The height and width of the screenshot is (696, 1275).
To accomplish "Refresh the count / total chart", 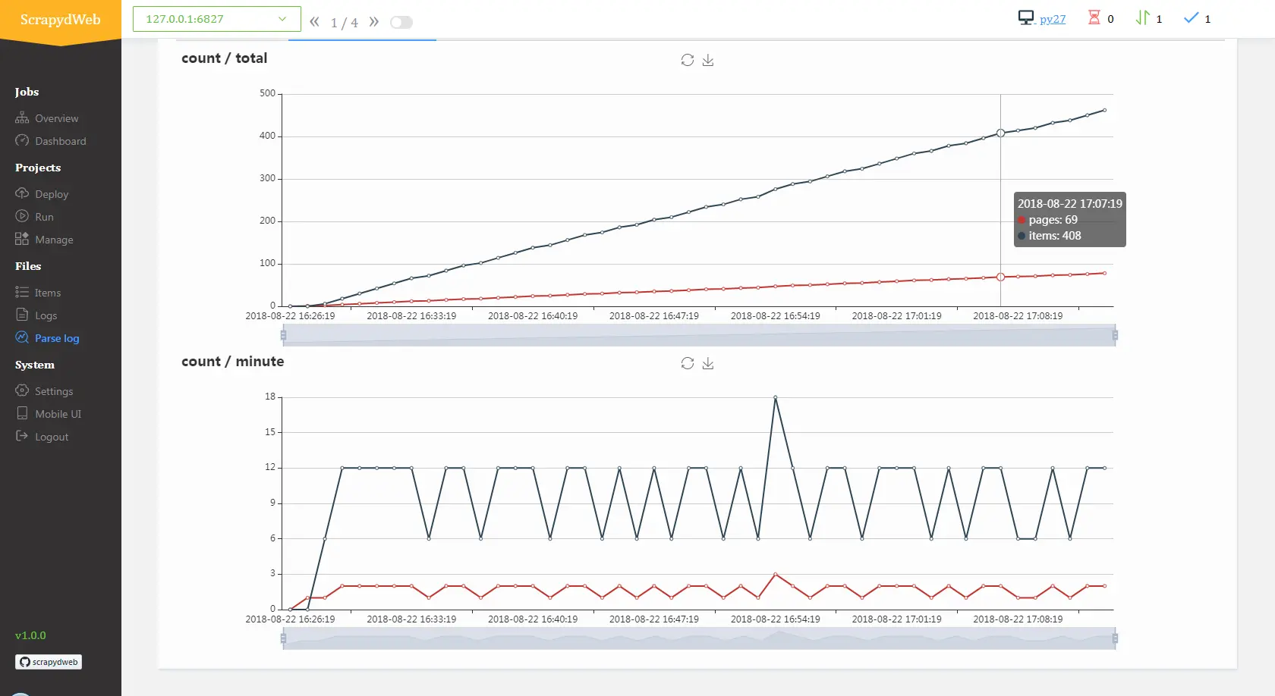I will coord(688,60).
